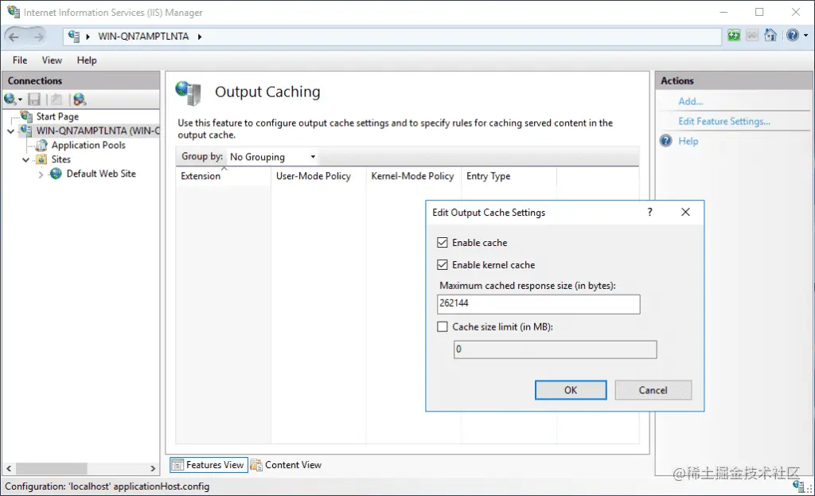Click OK in Edit Output Cache Settings

click(571, 390)
